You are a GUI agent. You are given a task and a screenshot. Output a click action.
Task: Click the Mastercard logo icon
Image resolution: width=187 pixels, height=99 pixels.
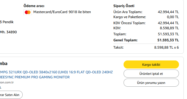(x=28, y=12)
